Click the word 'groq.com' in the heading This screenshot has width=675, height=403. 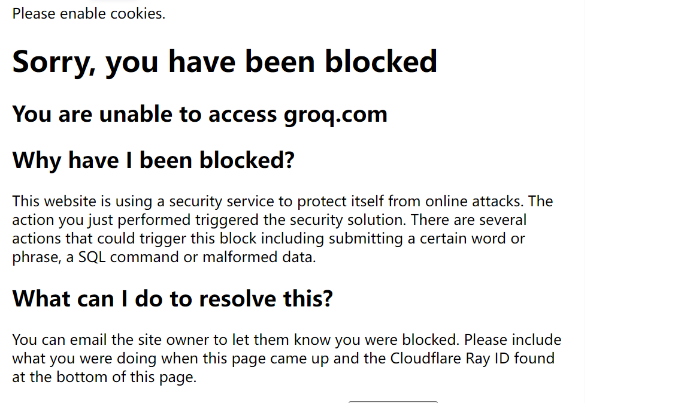coord(335,115)
